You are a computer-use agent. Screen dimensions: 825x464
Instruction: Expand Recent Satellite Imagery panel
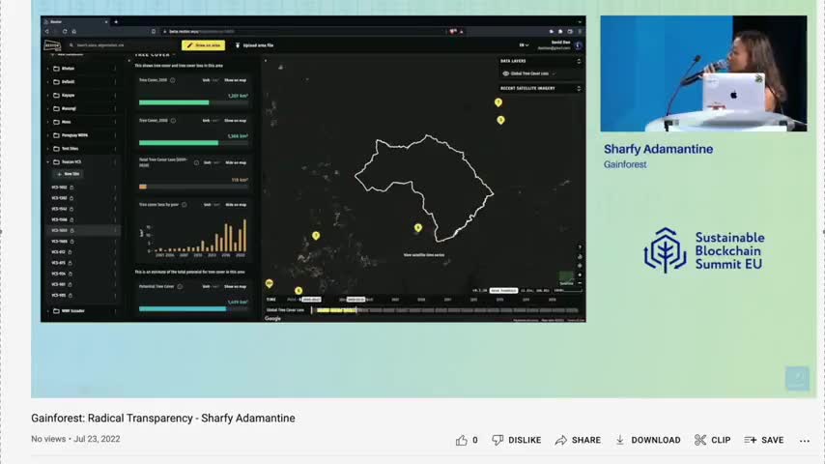pos(579,89)
